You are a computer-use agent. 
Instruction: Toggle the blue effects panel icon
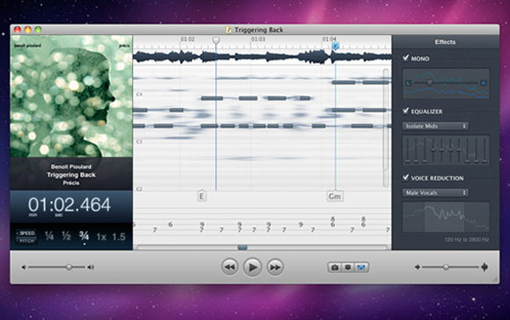[361, 267]
